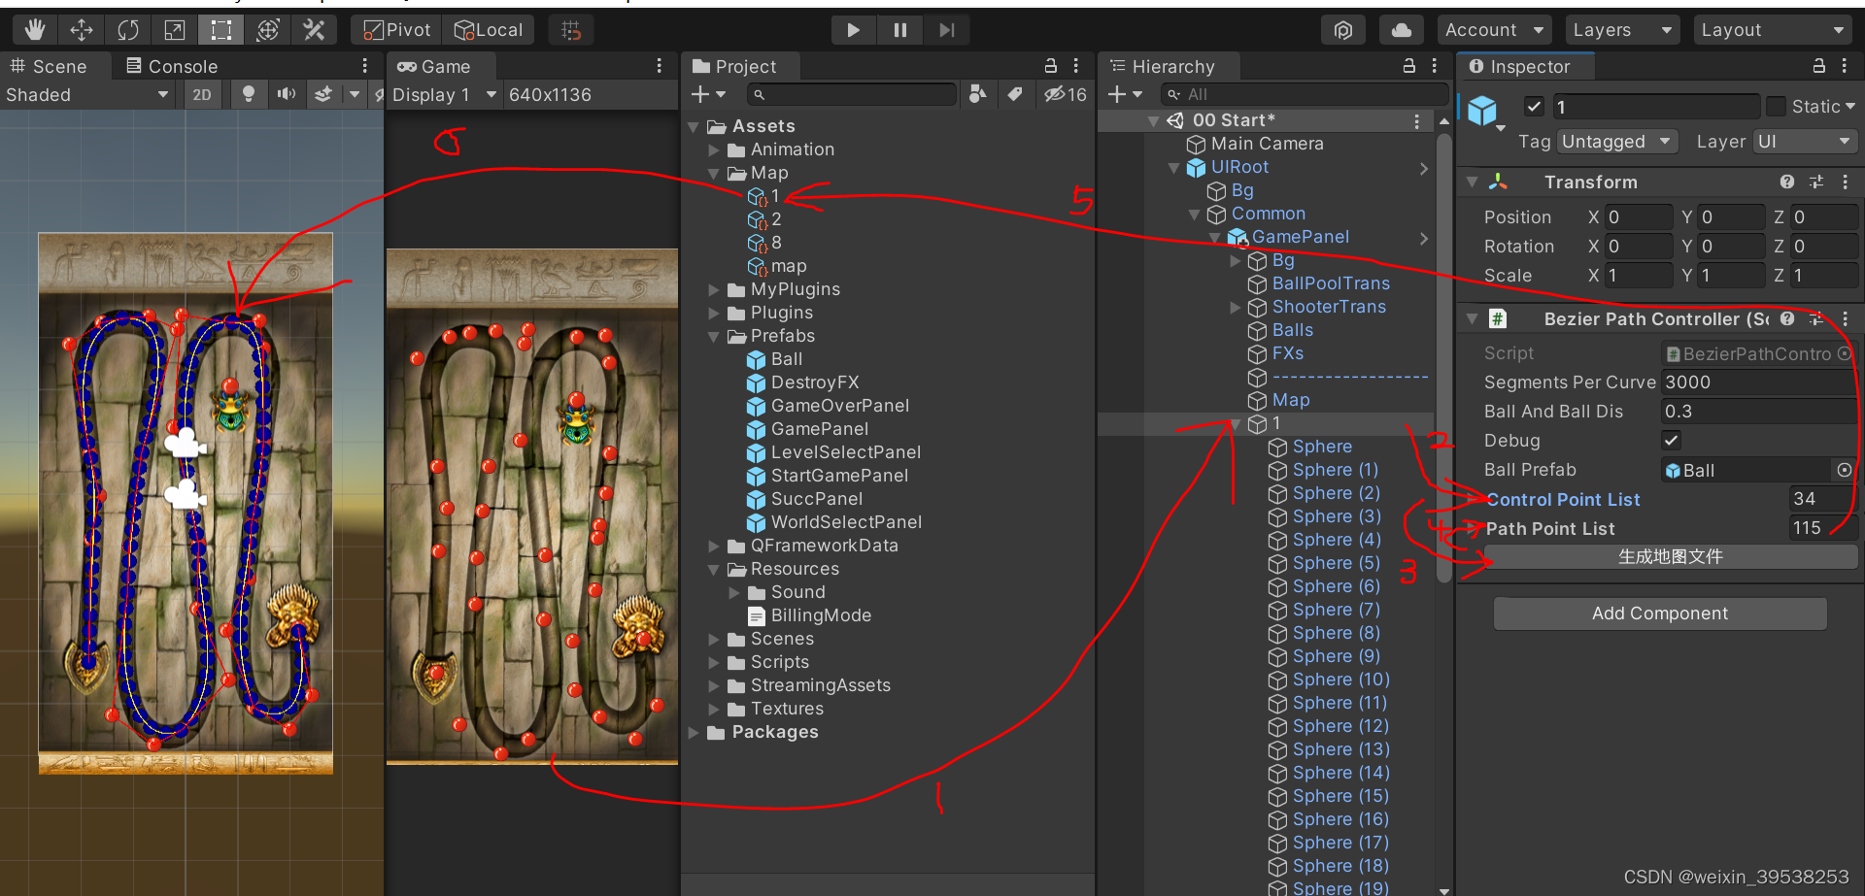The width and height of the screenshot is (1865, 896).
Task: Open custom editor tools icon
Action: coord(314,30)
